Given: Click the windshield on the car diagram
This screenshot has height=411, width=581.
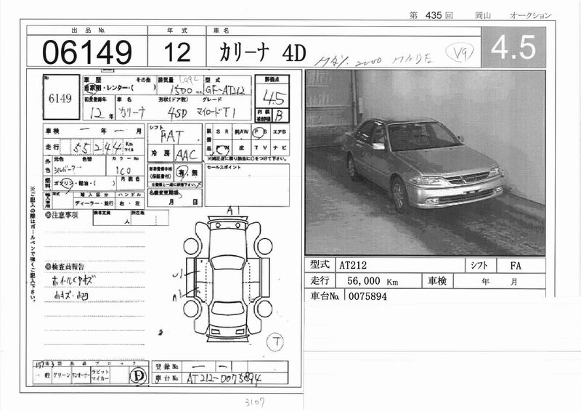Looking at the screenshot, I should (x=227, y=263).
